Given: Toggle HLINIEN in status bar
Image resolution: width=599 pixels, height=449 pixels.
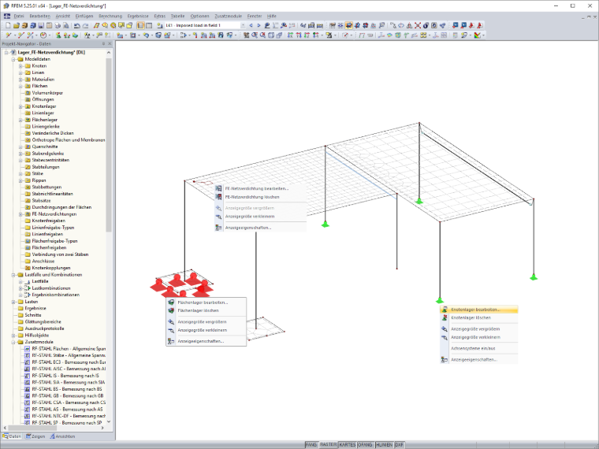Looking at the screenshot, I should (384, 445).
